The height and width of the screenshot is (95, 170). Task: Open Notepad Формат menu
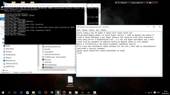pyautogui.click(x=92, y=30)
